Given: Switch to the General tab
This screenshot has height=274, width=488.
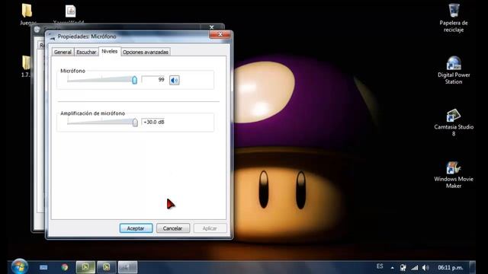Looking at the screenshot, I should pyautogui.click(x=63, y=52).
